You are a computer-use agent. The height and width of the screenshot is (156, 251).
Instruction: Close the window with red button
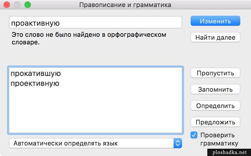[x=7, y=5]
